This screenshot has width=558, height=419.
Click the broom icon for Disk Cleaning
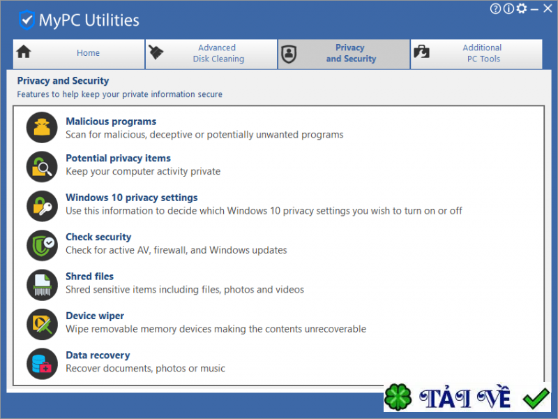pos(156,52)
